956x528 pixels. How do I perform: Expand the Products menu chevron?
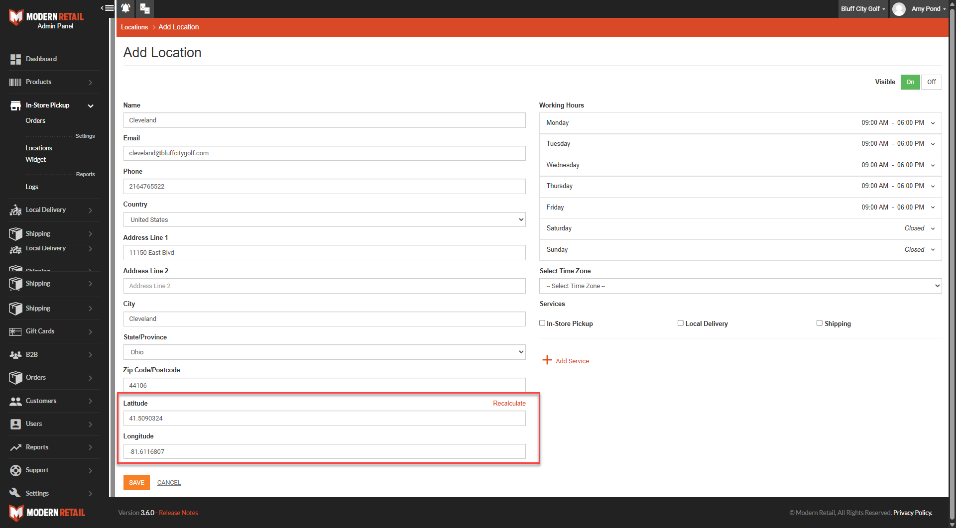point(91,83)
